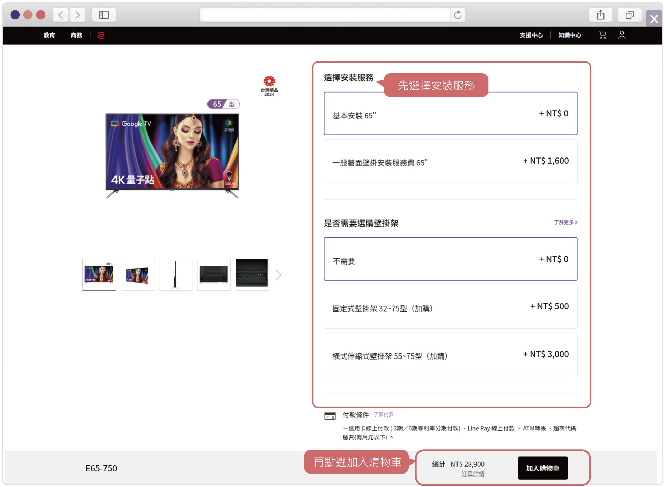Click 了解更多 link beside 付款條件
The image size is (664, 487).
(x=383, y=414)
